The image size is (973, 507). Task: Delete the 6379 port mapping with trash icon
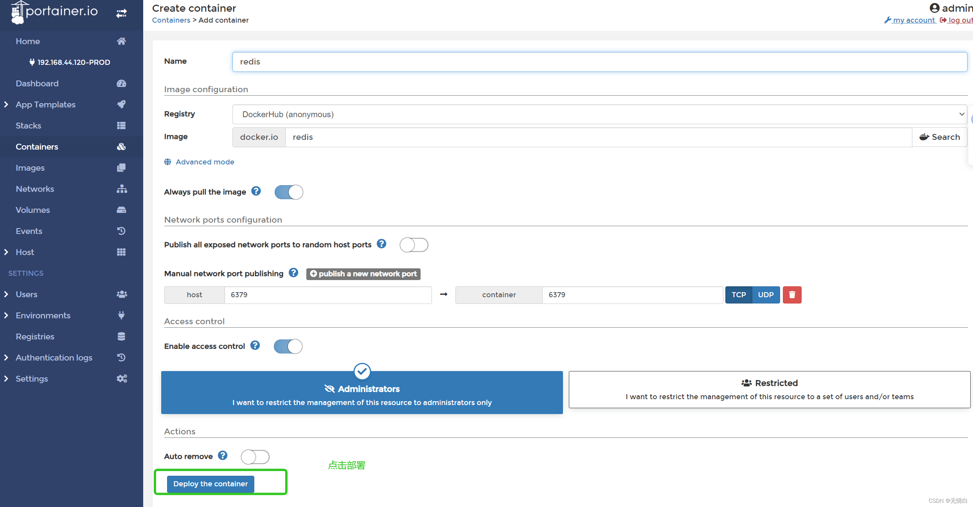[x=792, y=295]
